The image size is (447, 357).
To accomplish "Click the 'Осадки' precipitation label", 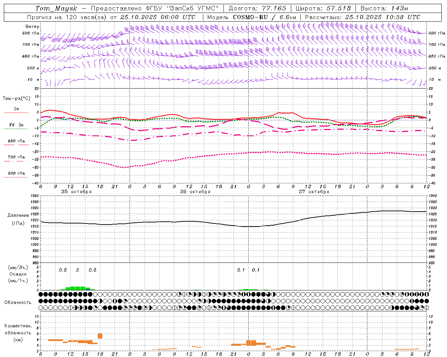I will (x=18, y=274).
